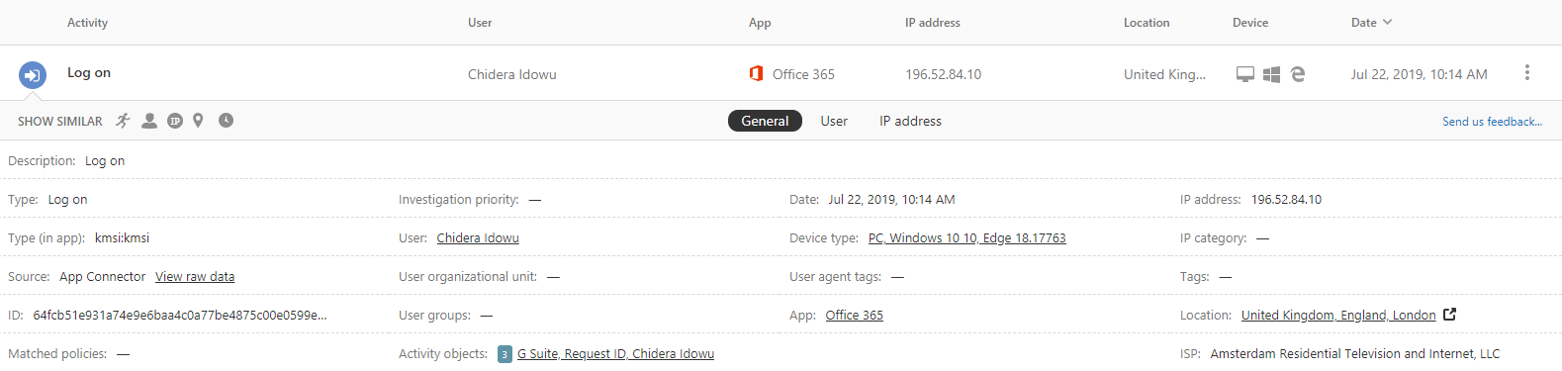The width and height of the screenshot is (1562, 371).
Task: Open Chidera Idowu user link
Action: [x=478, y=238]
